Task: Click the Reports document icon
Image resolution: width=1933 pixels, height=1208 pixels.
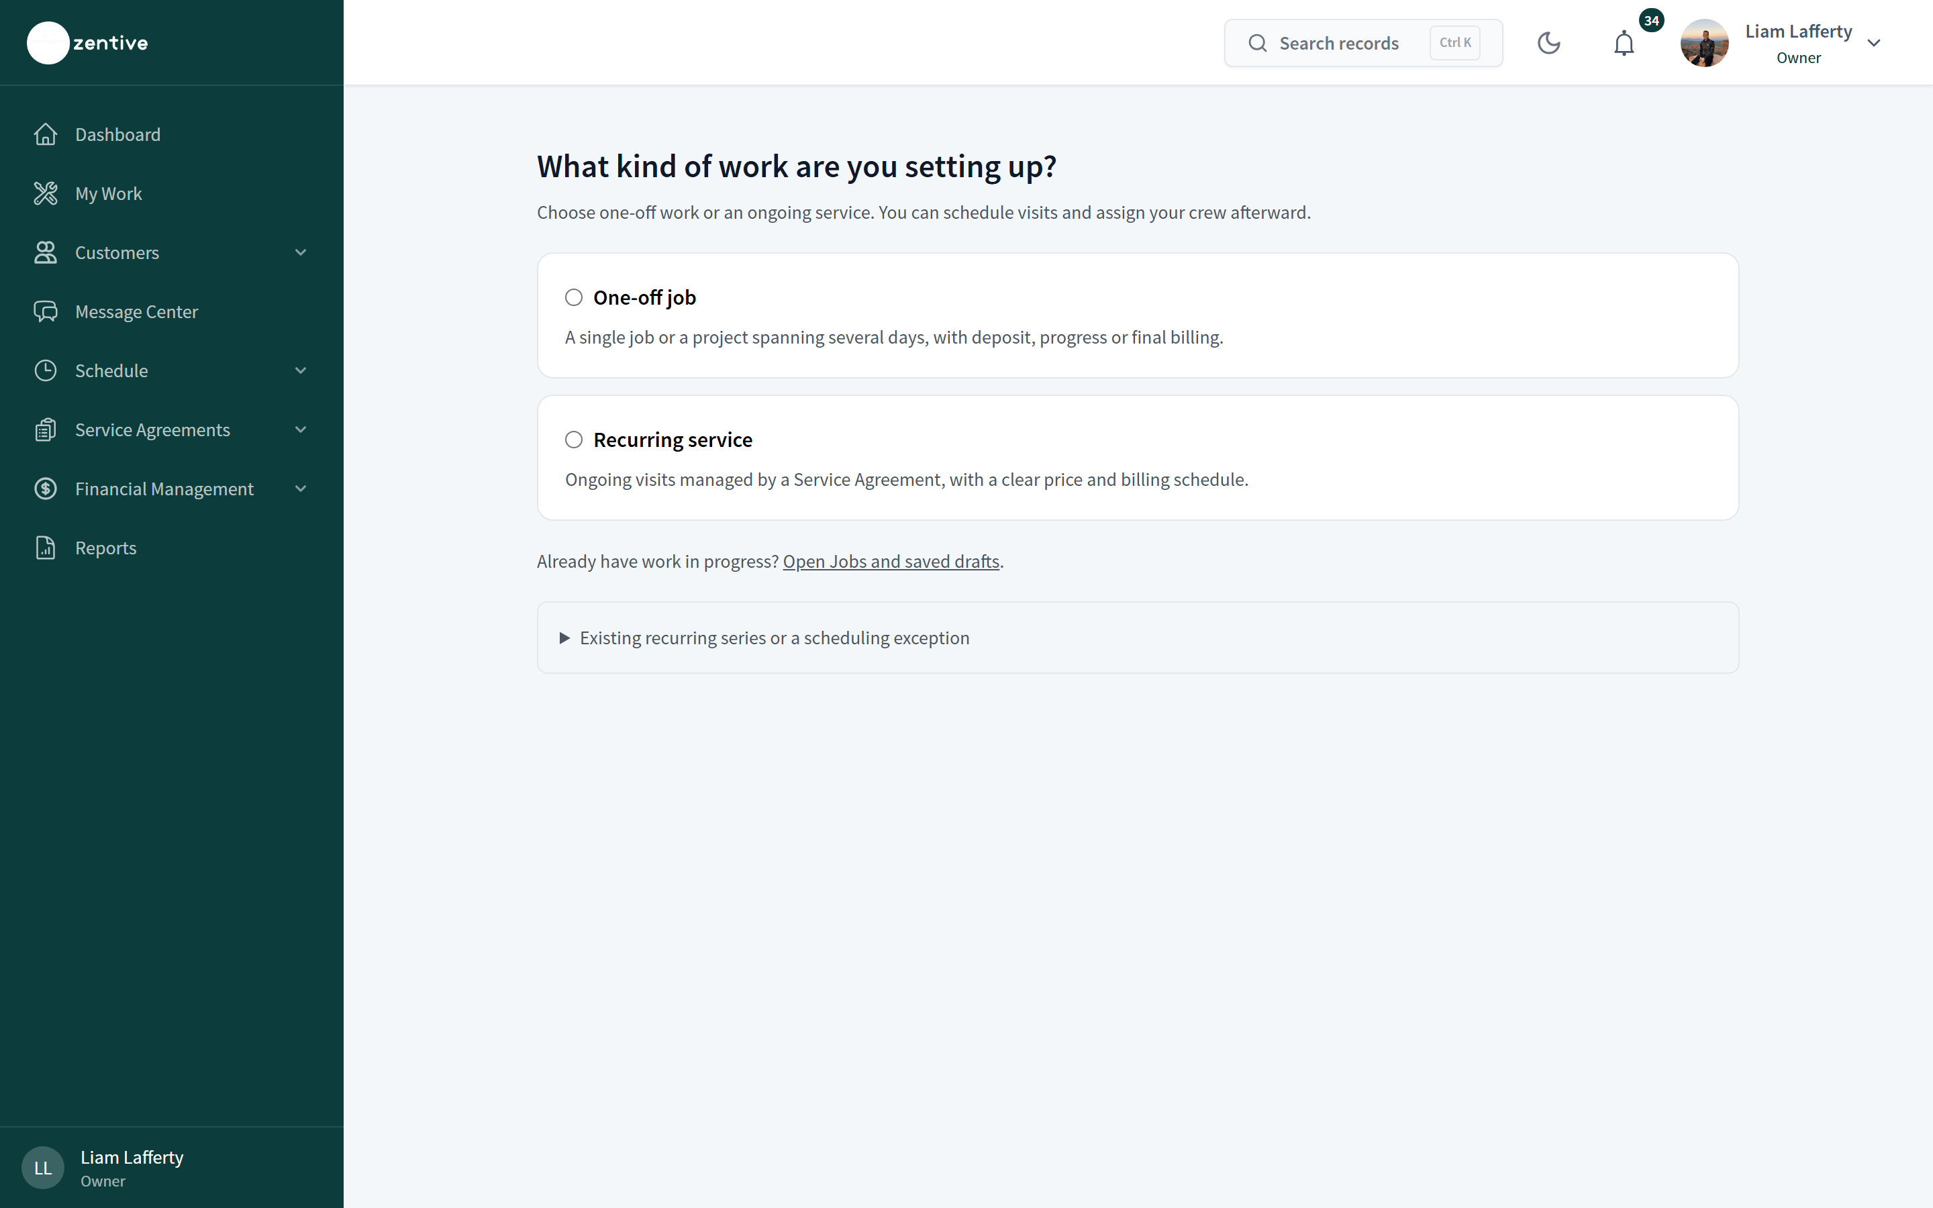Action: pos(46,548)
